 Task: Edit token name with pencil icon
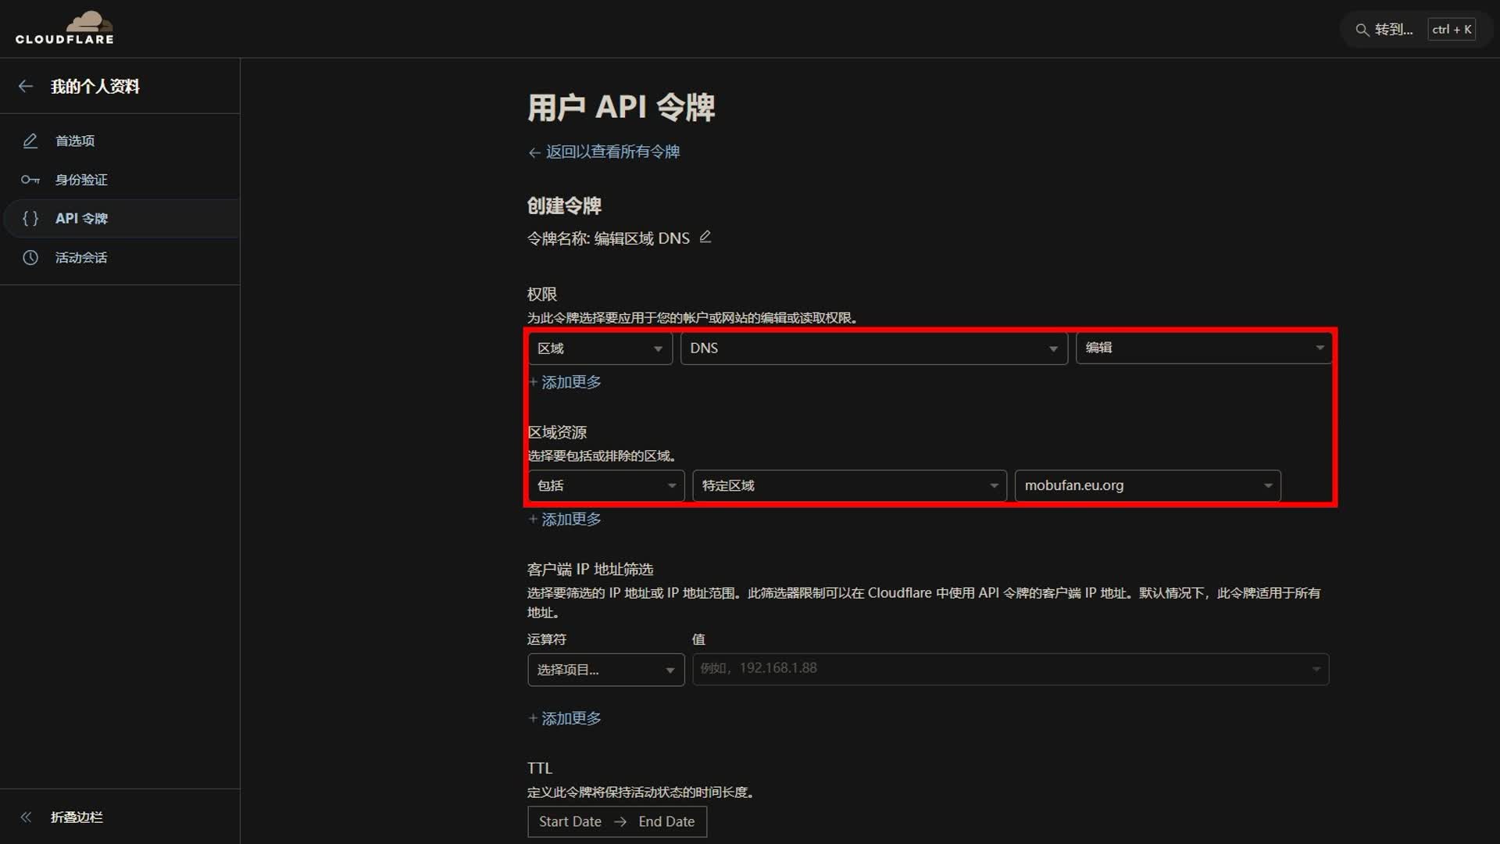705,237
